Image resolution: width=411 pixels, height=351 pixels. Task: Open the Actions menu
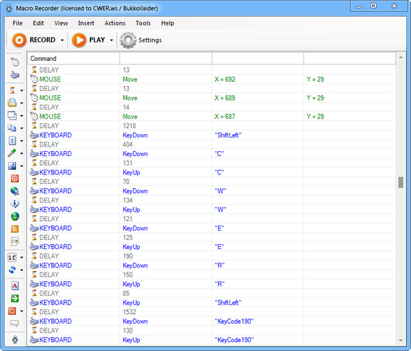click(x=114, y=23)
